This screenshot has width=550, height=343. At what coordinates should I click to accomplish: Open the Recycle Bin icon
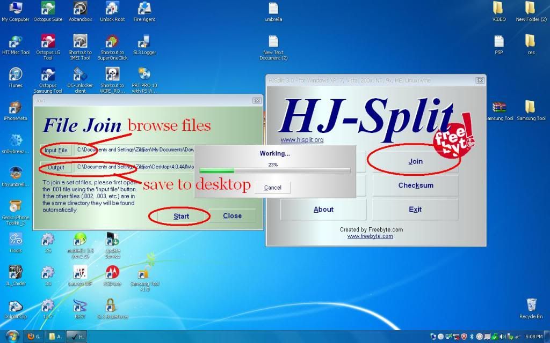tap(531, 307)
